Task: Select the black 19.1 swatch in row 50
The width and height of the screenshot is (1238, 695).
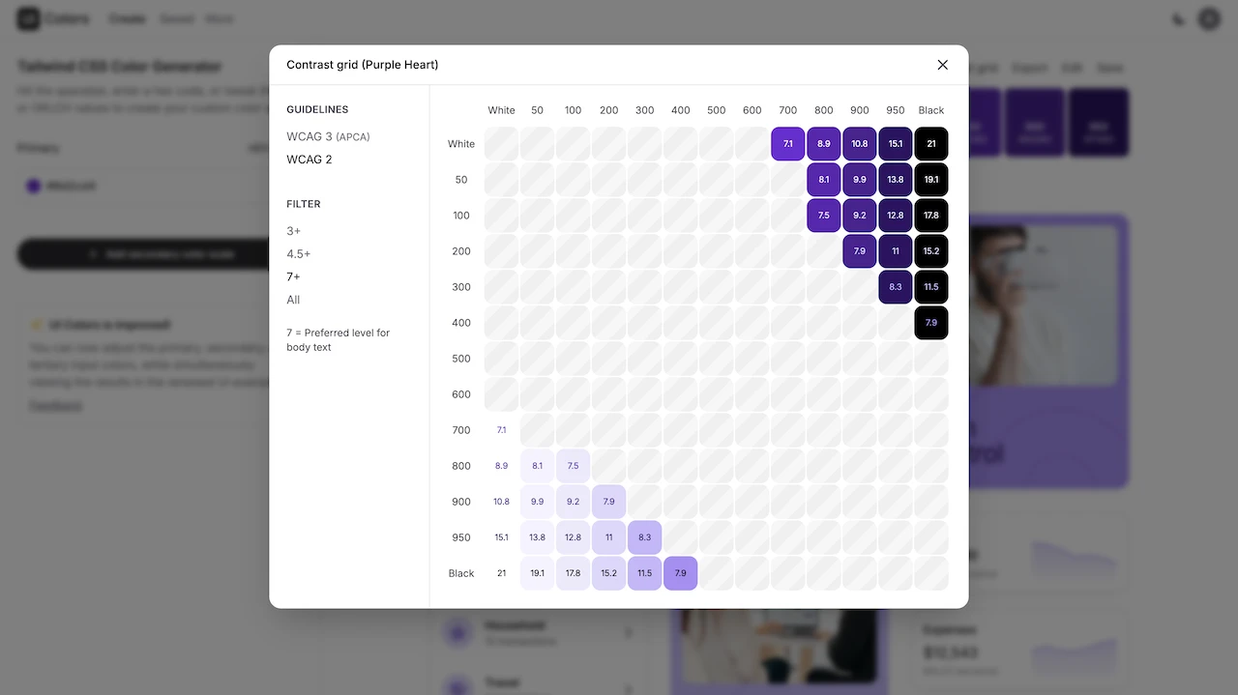Action: point(931,180)
